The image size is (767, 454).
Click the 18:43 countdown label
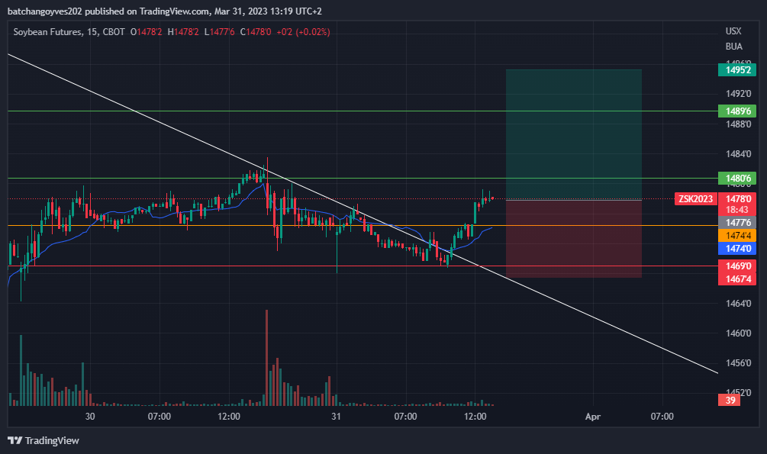(737, 210)
